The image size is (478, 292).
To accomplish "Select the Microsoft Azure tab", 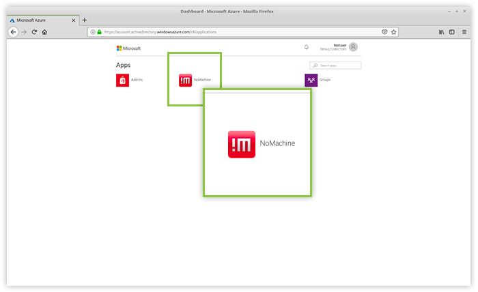I will click(42, 20).
